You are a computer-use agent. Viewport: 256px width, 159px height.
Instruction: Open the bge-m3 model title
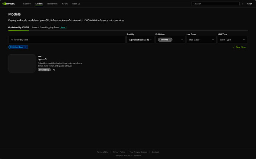[42, 59]
